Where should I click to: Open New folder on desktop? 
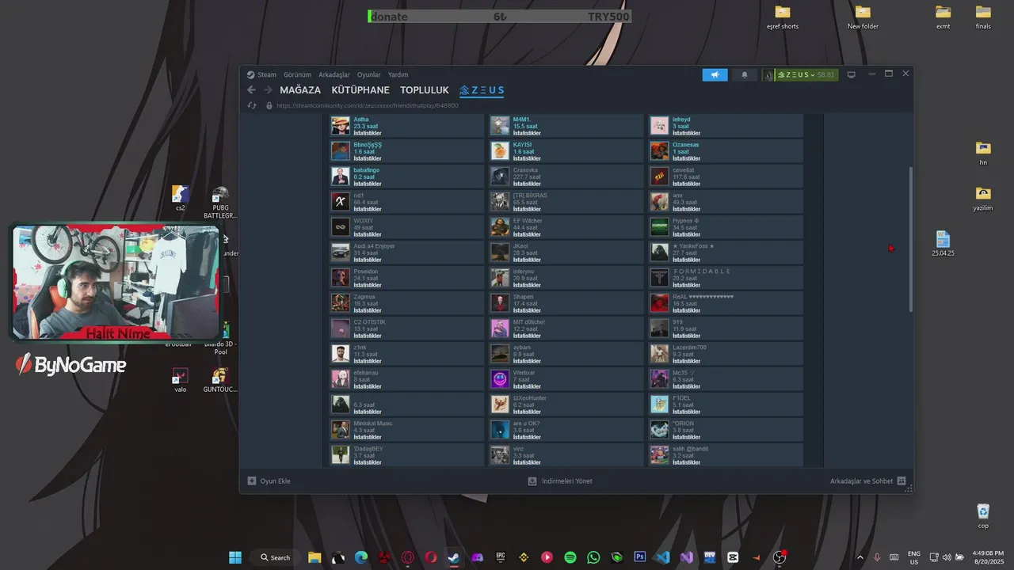tap(863, 17)
